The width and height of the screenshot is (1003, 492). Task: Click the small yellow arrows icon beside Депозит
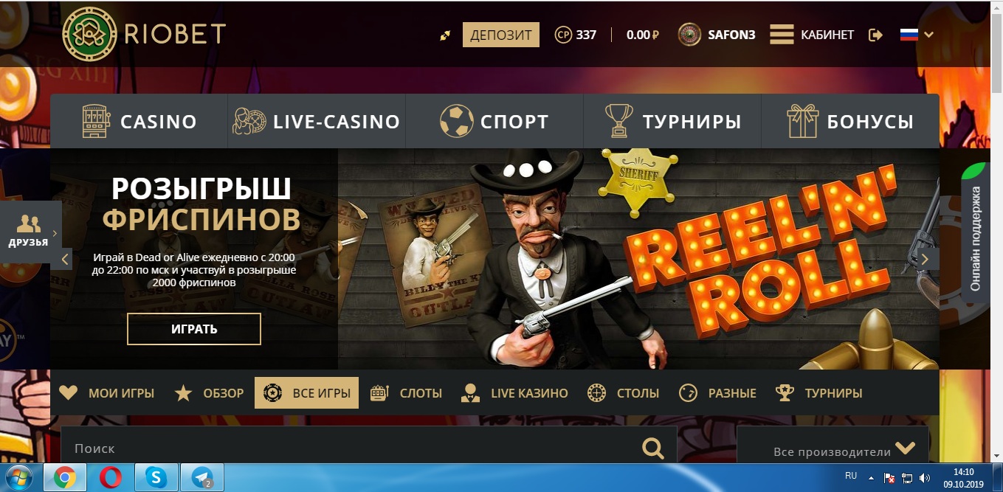[445, 35]
